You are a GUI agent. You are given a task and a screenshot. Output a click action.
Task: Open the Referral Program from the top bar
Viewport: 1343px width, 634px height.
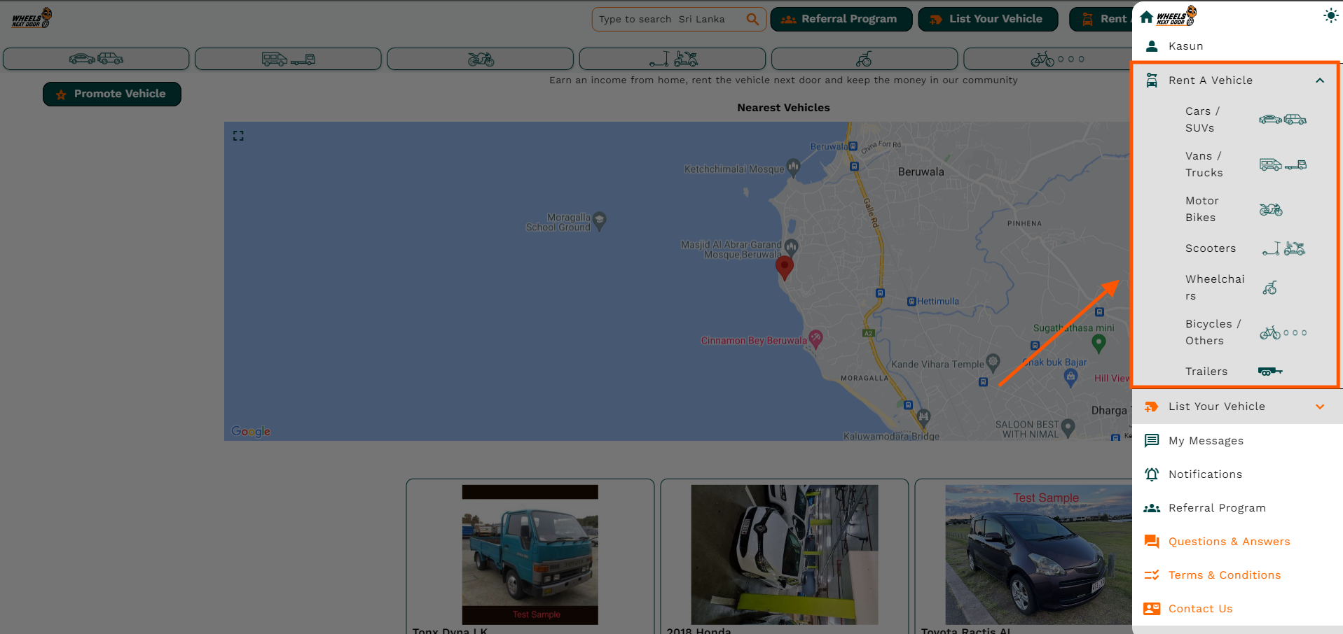pos(841,19)
